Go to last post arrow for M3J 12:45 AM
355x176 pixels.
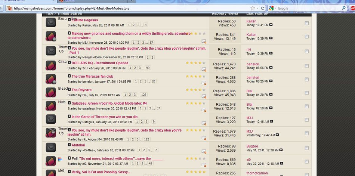point(271,121)
